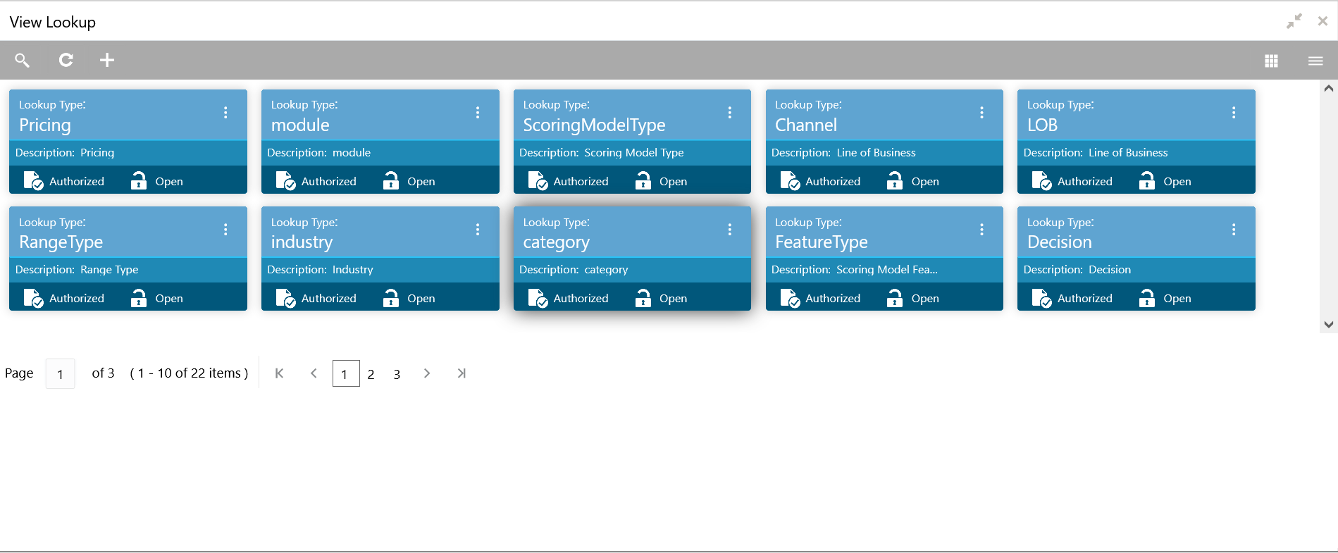
Task: Open Decision card kebab menu
Action: pos(1234,230)
